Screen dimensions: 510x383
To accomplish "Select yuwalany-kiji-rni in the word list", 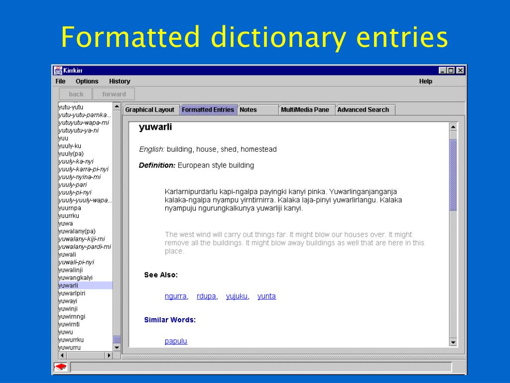I will (x=85, y=239).
